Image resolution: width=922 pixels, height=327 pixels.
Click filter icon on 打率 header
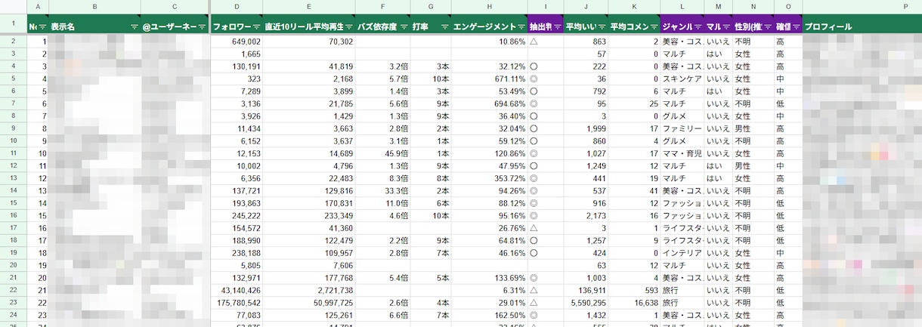coord(444,26)
